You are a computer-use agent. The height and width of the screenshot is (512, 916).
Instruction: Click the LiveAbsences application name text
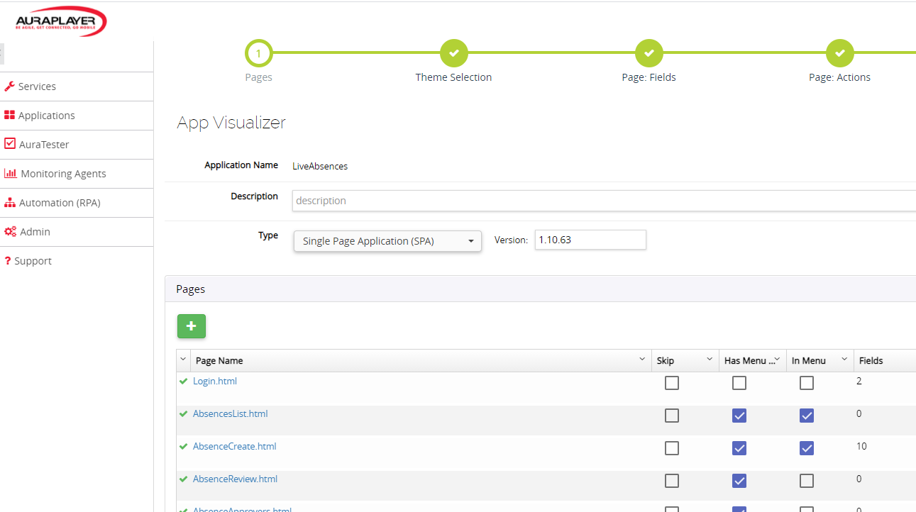pyautogui.click(x=320, y=167)
